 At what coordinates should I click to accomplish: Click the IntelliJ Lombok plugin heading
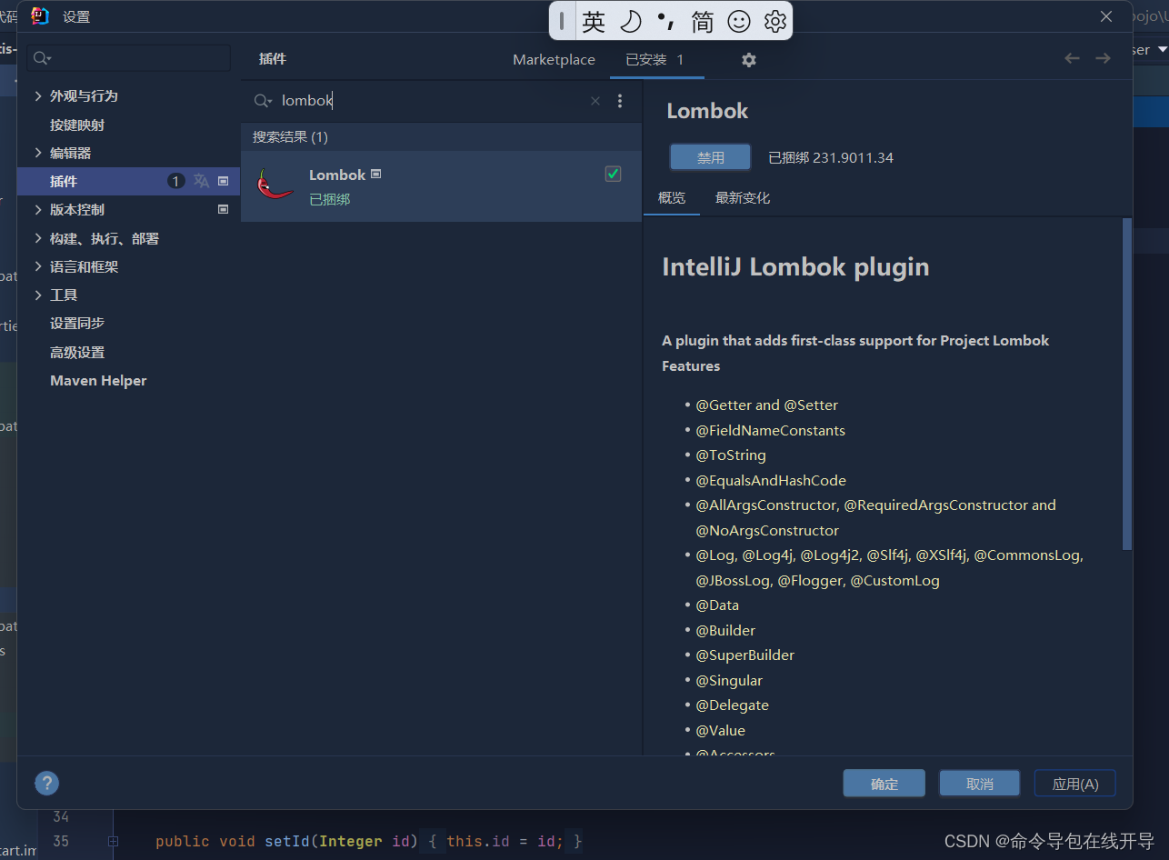tap(795, 266)
